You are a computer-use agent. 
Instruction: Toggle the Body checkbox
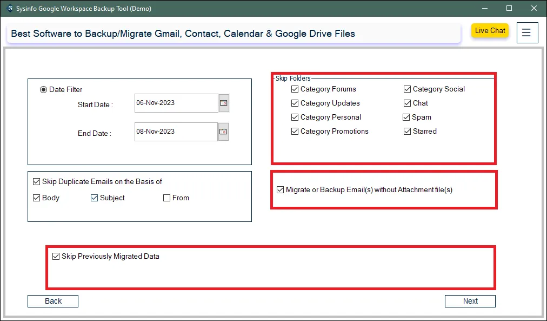[37, 198]
